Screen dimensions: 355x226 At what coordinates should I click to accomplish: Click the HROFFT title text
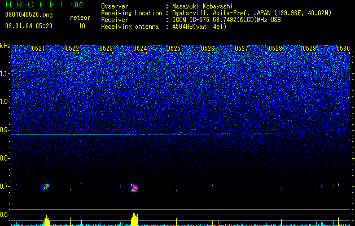click(35, 5)
